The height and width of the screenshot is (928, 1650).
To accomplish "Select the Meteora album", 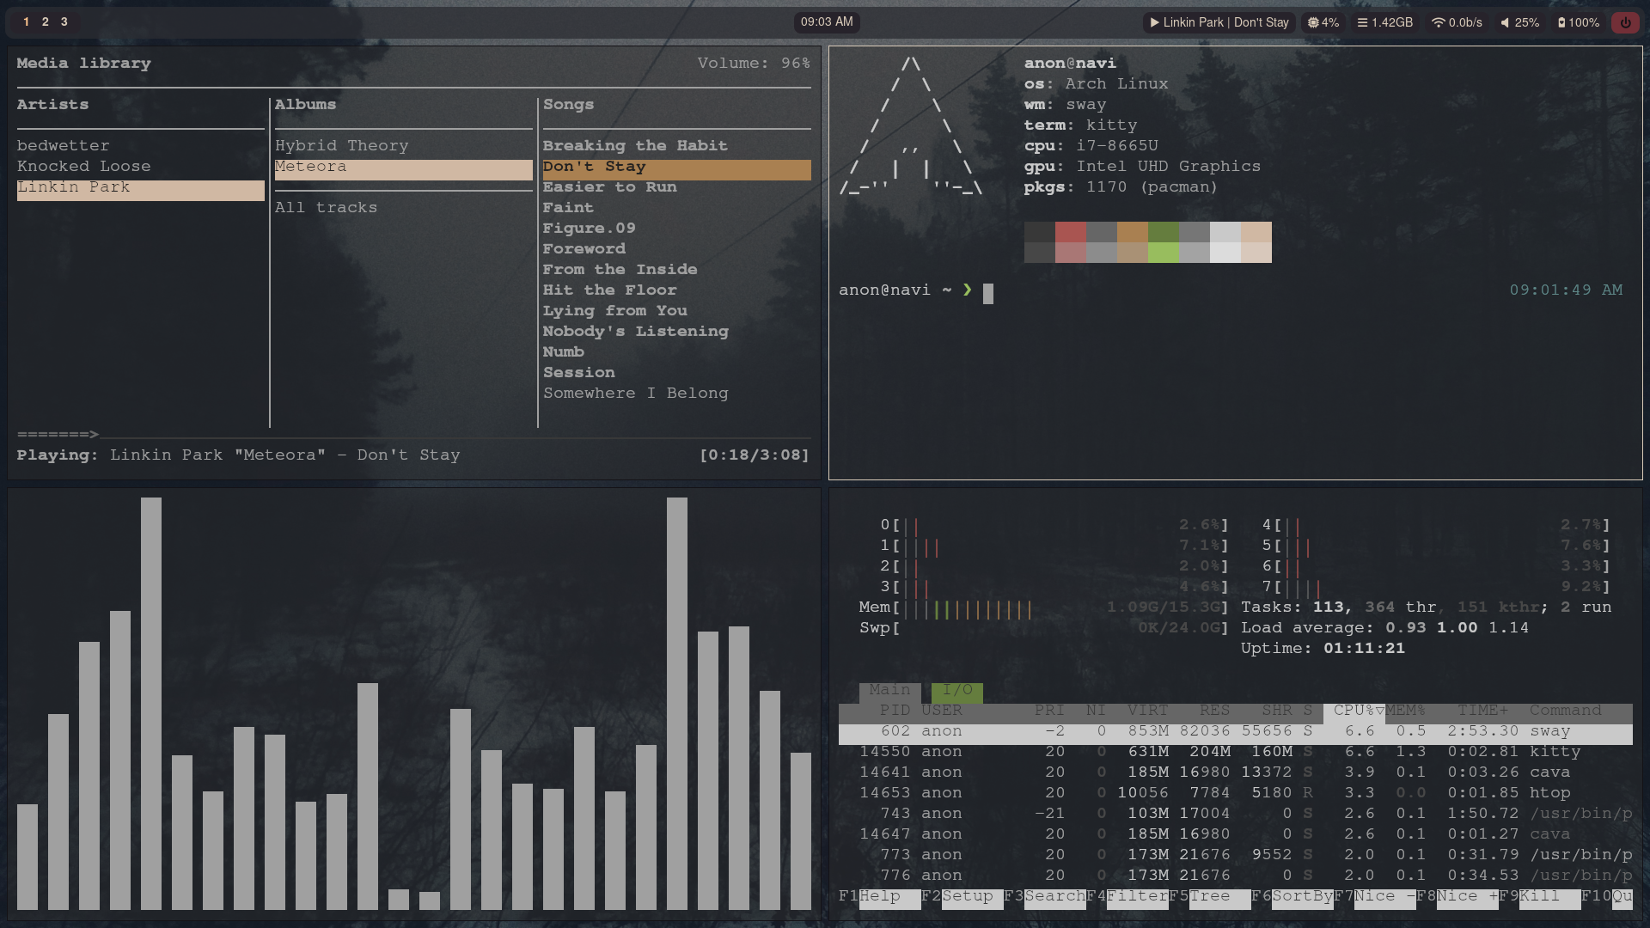I will click(404, 169).
